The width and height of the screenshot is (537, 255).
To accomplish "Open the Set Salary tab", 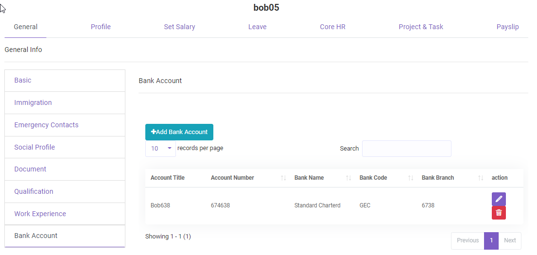I will coord(179,27).
